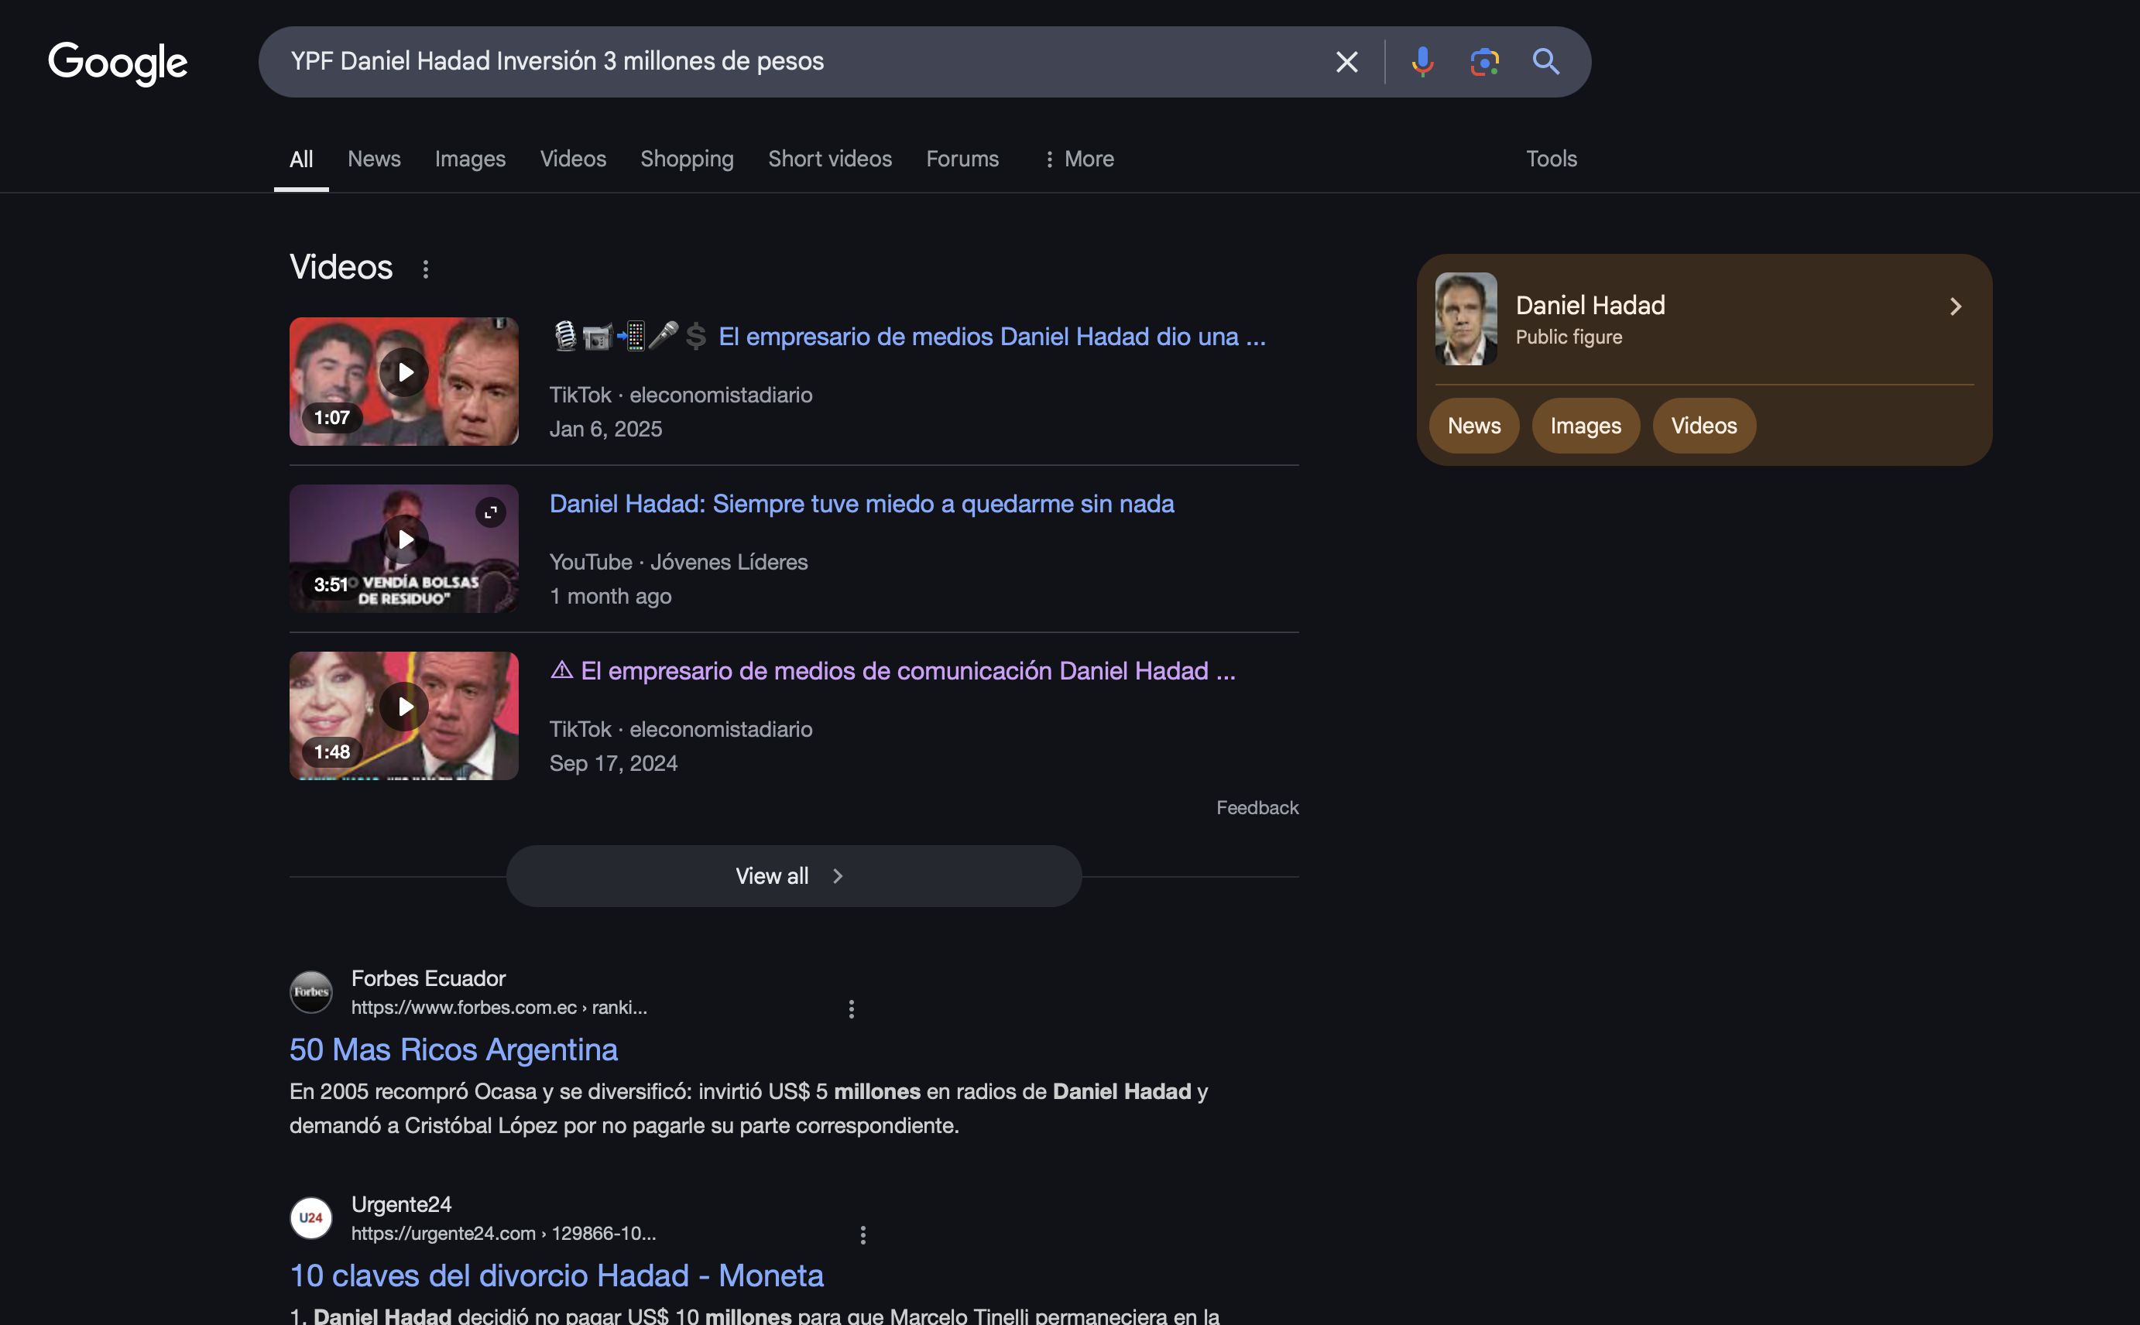The image size is (2140, 1325).
Task: Start voice search with the microphone icon
Action: [1422, 61]
